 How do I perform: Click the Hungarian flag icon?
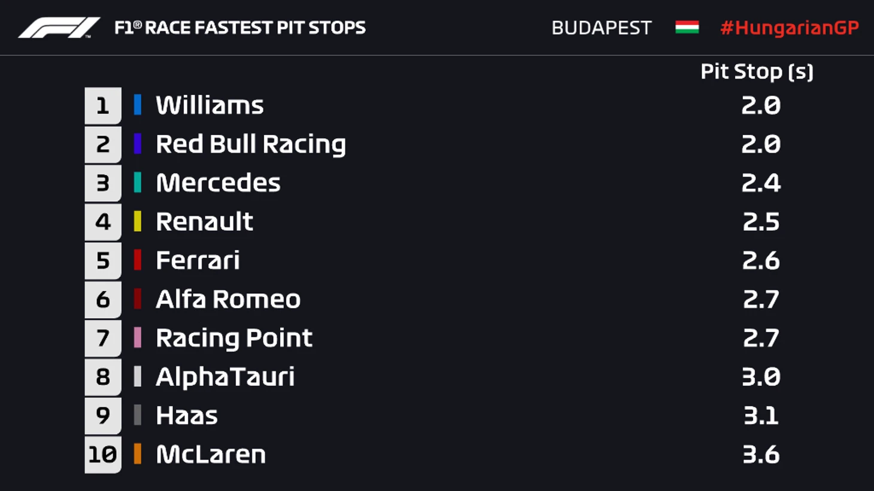(687, 28)
